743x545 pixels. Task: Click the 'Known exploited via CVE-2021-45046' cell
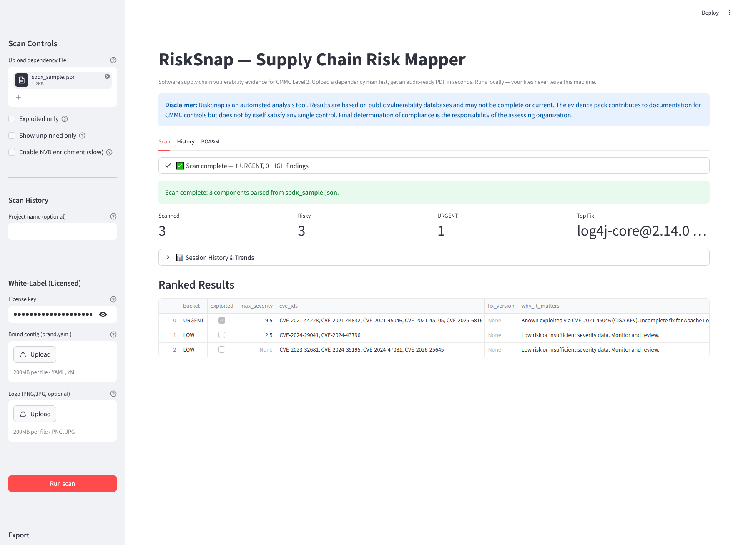(x=613, y=320)
